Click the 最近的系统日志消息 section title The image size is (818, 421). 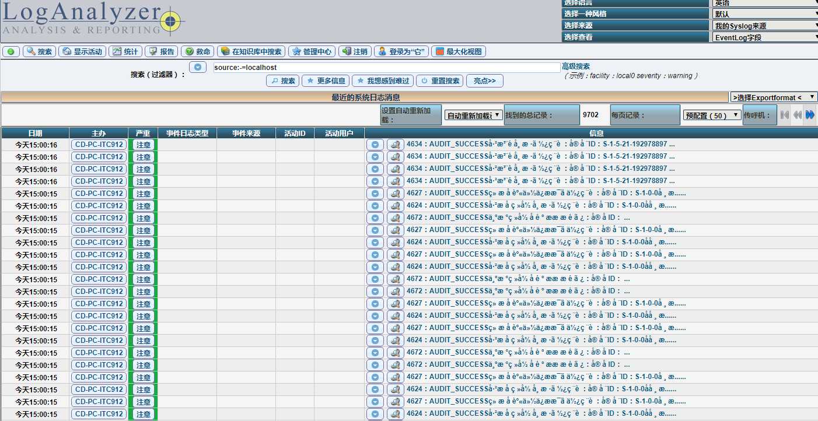pos(366,97)
